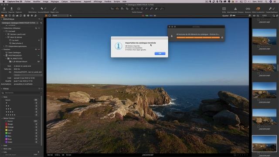
Task: Filter by Vert color tag
Action: coord(10,133)
